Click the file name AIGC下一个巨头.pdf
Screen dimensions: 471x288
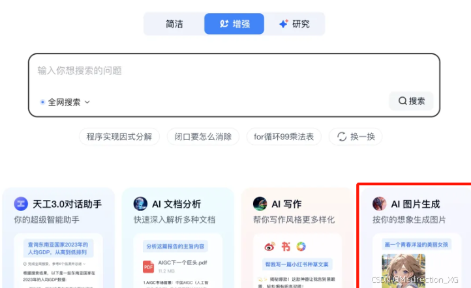[183, 263]
